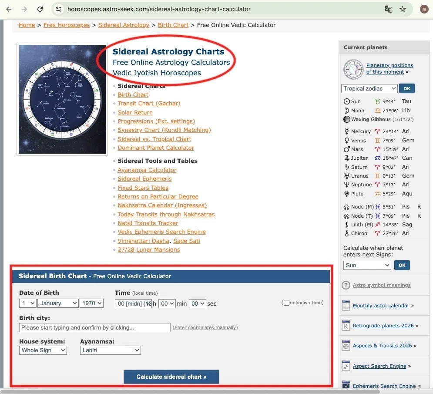Click the Chiron key glyph icon
This screenshot has height=394, width=433.
(346, 233)
